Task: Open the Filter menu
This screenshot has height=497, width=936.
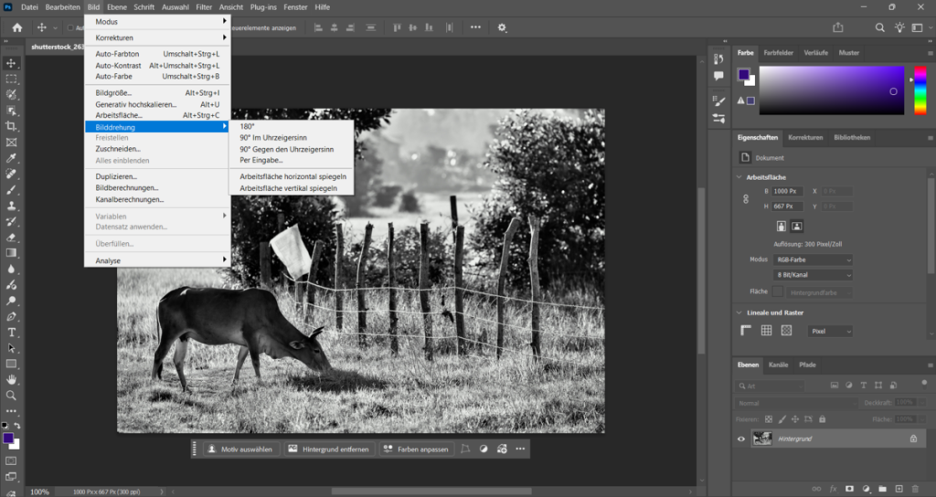Action: tap(204, 7)
